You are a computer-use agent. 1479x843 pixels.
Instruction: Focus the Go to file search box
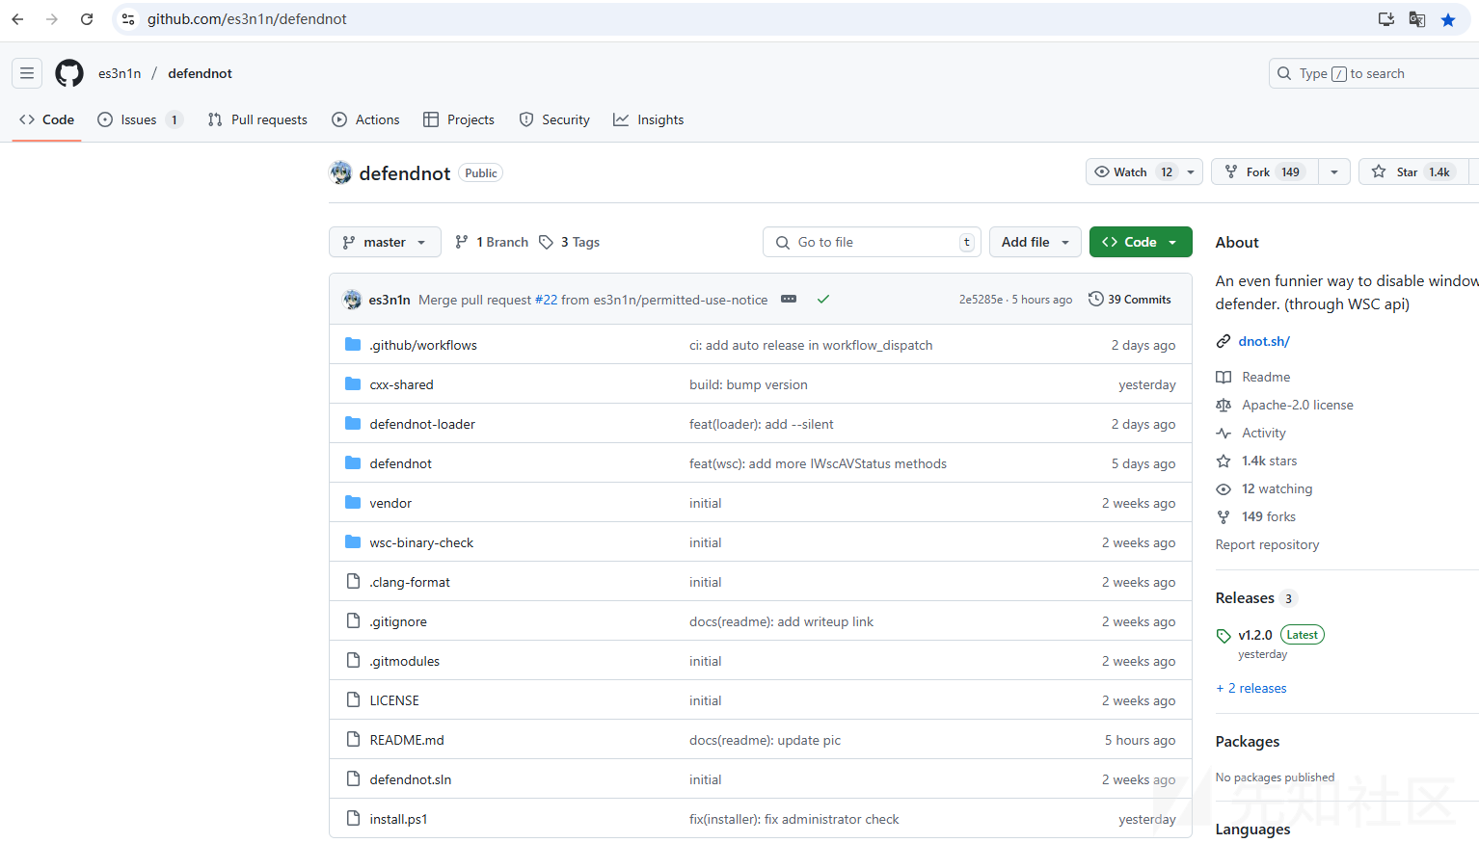pos(873,242)
